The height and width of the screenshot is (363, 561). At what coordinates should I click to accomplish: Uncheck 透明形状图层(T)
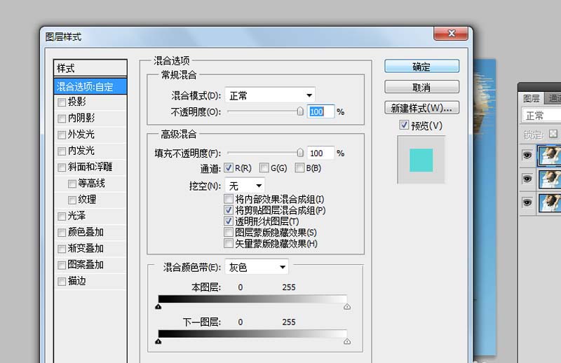[x=229, y=221]
